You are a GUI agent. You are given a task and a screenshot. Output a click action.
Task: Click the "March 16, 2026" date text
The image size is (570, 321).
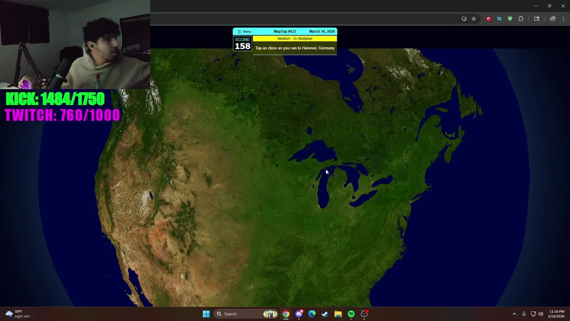click(322, 32)
